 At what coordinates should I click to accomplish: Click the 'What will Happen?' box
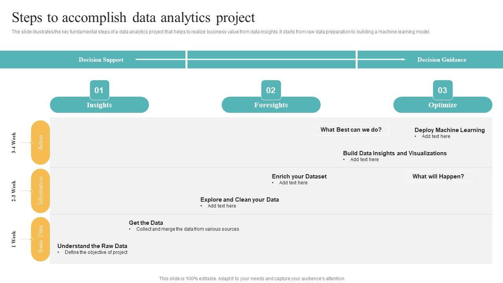(438, 176)
